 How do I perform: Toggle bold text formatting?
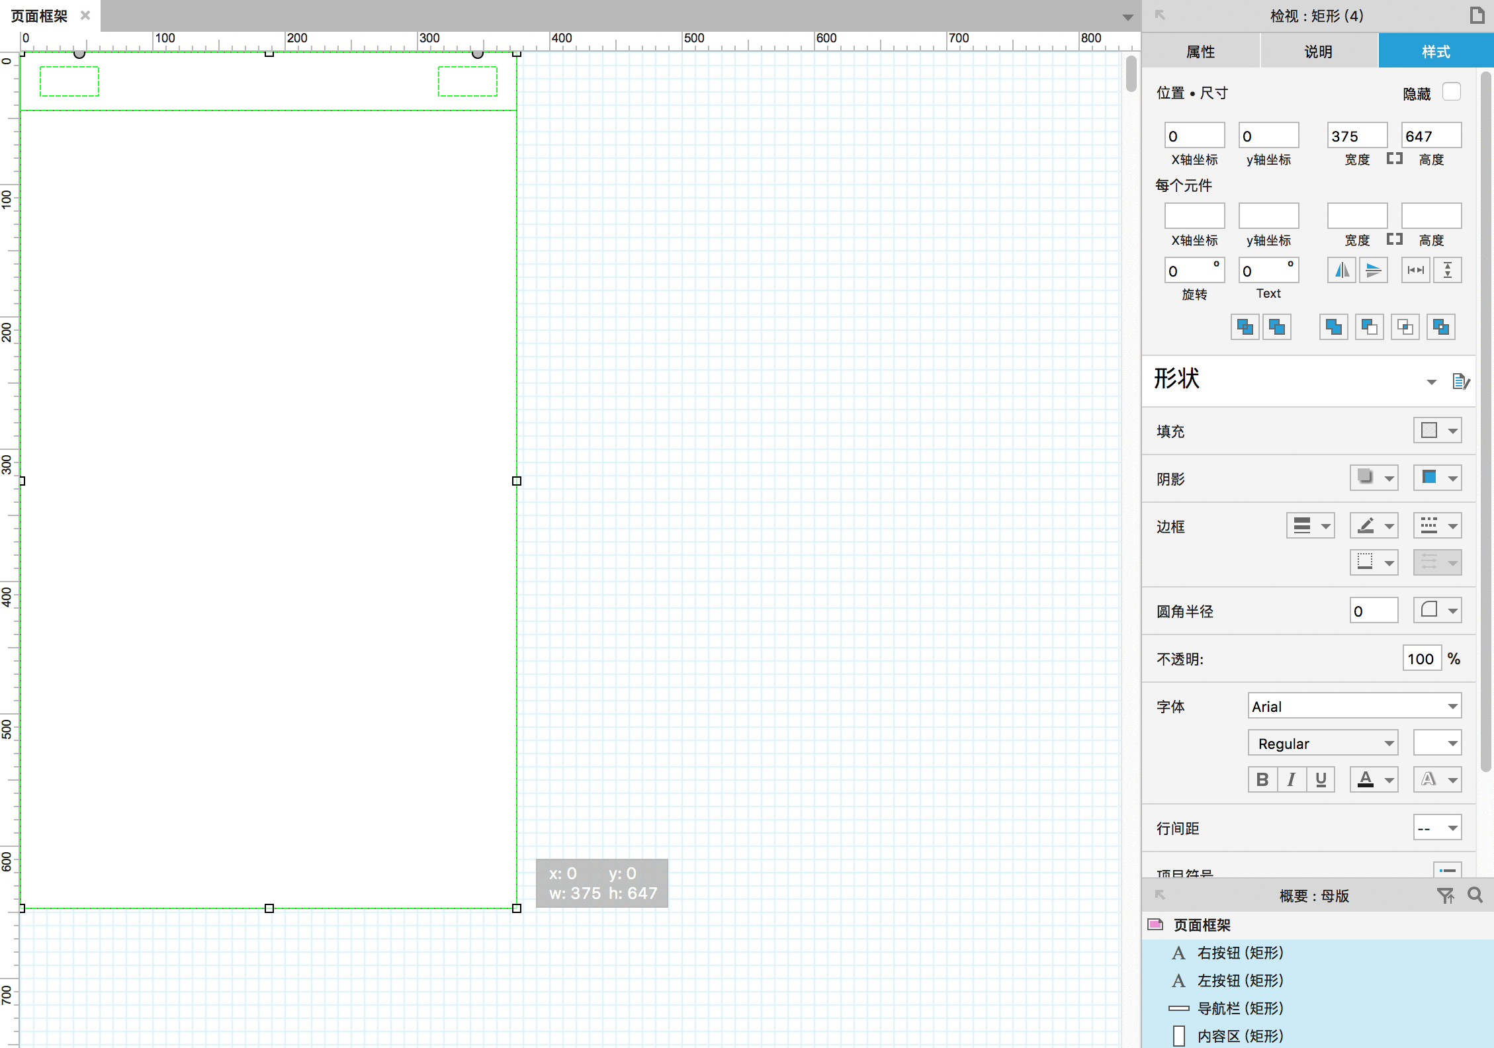click(x=1262, y=779)
